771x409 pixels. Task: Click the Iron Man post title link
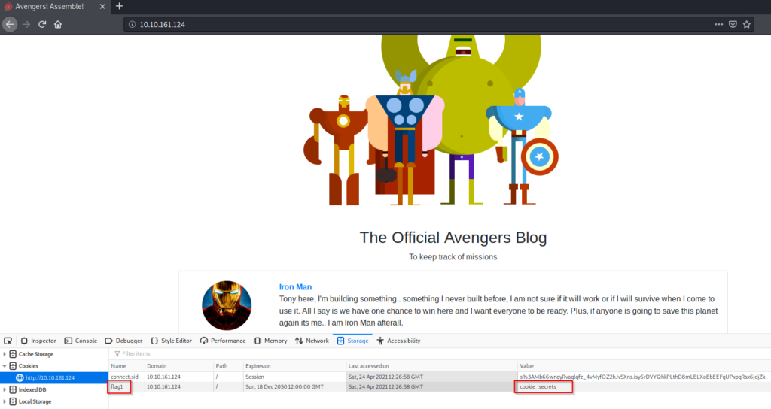pos(295,287)
